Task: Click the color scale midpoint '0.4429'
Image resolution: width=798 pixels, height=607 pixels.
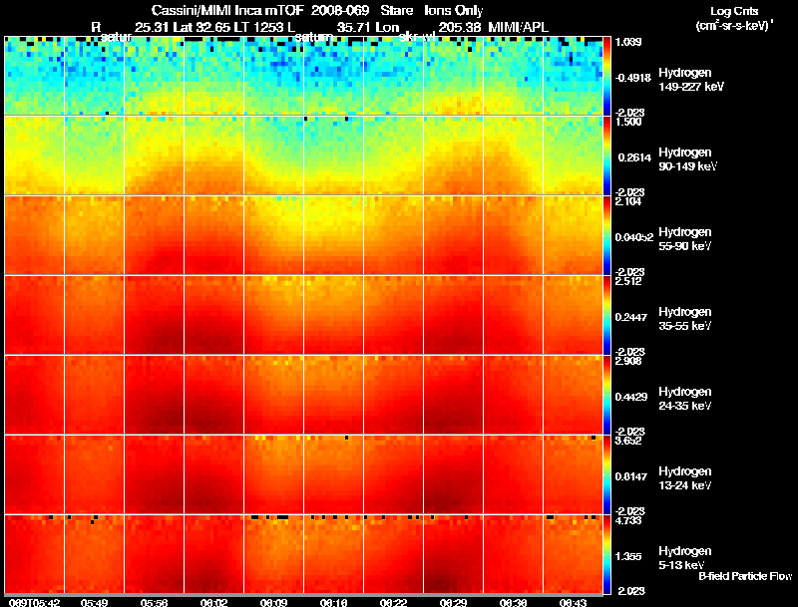Action: pyautogui.click(x=631, y=397)
